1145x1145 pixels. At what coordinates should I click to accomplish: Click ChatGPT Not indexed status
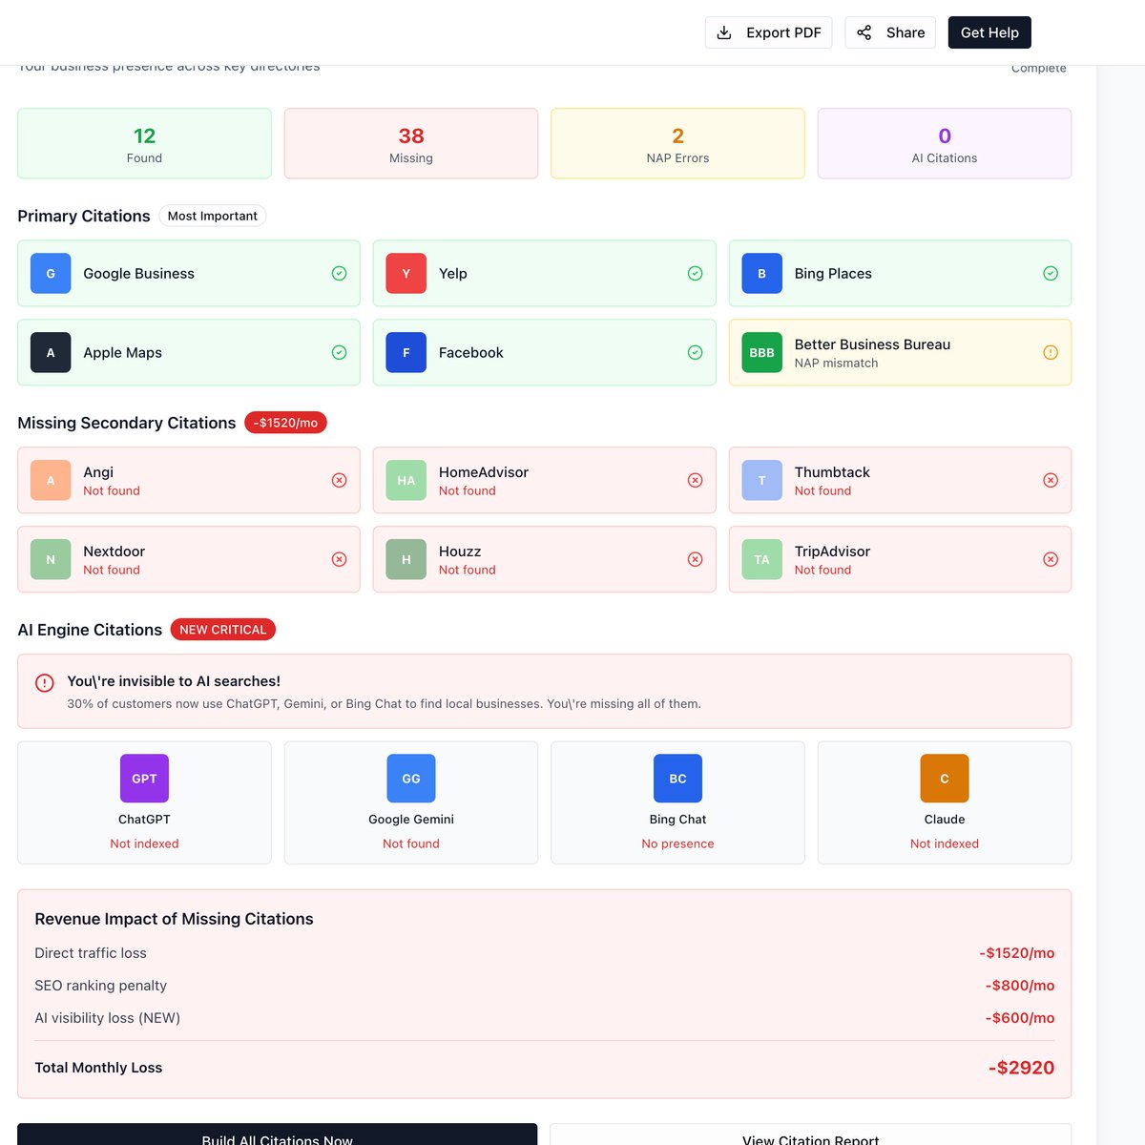click(x=144, y=843)
